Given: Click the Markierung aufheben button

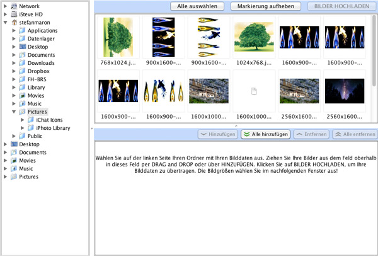Looking at the screenshot, I should coord(266,6).
